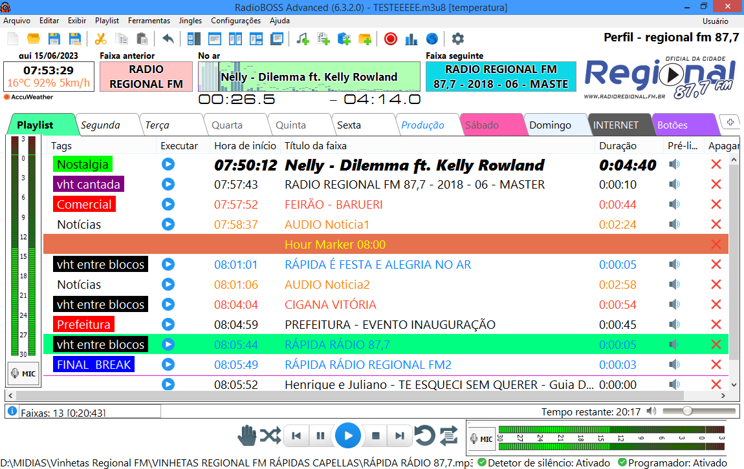Viewport: 744px width, 469px height.
Task: Click the AccuWeather logo
Action: pyautogui.click(x=28, y=97)
